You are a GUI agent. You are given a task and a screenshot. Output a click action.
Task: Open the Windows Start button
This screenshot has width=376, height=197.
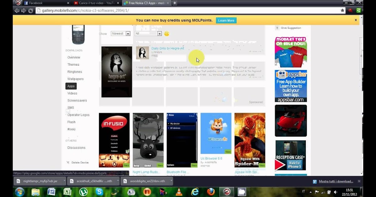(x=20, y=192)
